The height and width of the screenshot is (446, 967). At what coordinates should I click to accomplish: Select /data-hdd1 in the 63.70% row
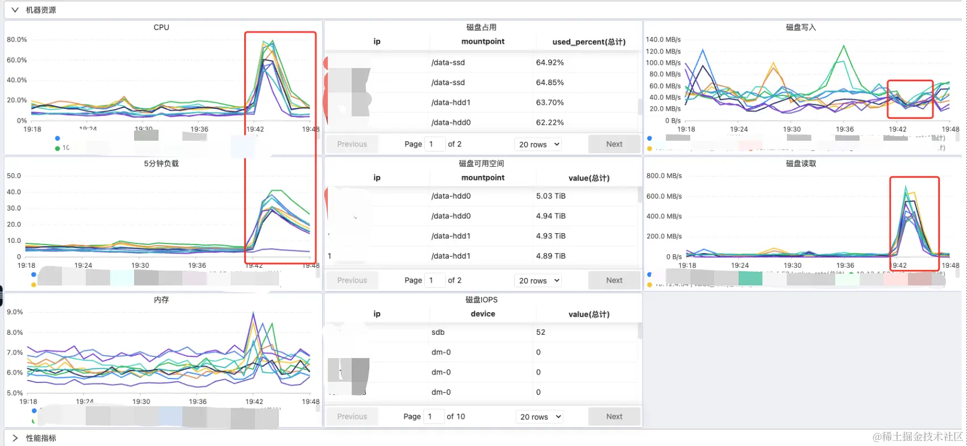tap(451, 103)
